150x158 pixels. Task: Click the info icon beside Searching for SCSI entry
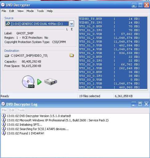click(4, 129)
